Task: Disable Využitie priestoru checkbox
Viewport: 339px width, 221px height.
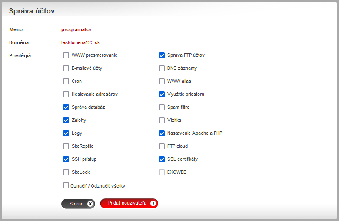Action: pyautogui.click(x=162, y=94)
